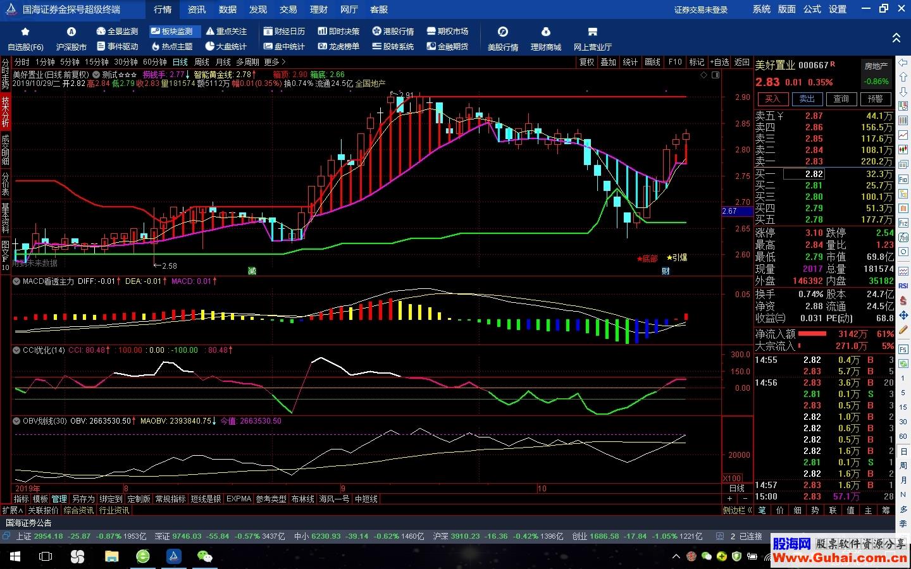
Task: Open OBV划线(30) indicator dropdown
Action: [x=16, y=420]
